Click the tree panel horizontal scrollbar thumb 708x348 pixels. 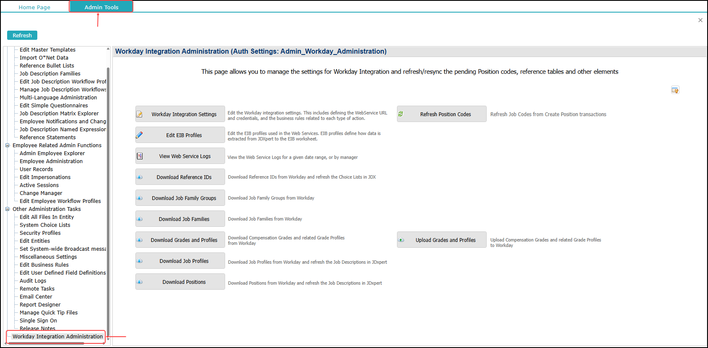pos(46,343)
